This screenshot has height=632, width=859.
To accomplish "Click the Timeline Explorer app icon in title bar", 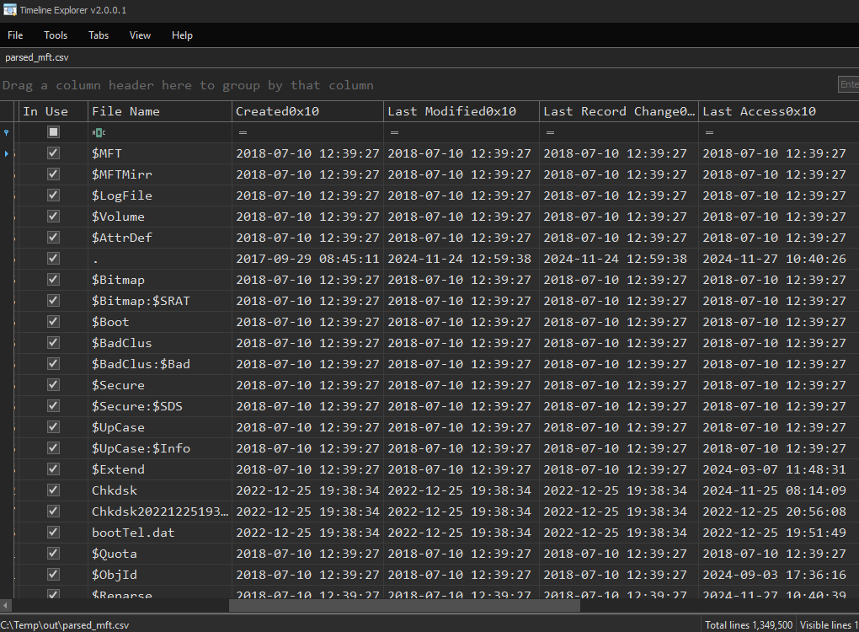I will (10, 10).
